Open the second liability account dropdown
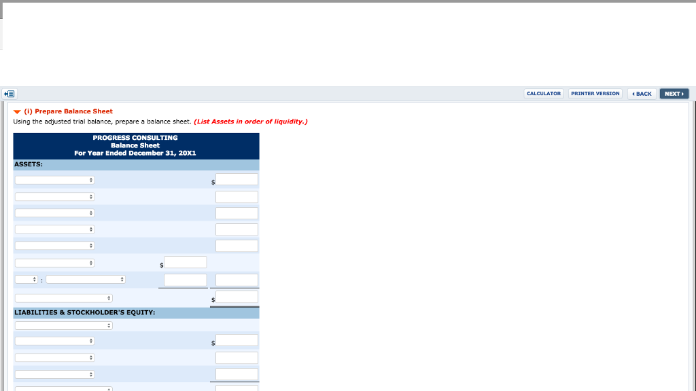696x391 pixels. tap(54, 357)
